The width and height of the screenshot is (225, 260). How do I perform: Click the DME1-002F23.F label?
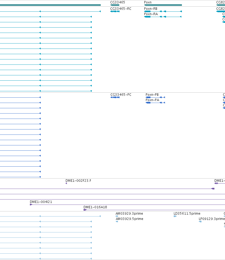click(78, 181)
